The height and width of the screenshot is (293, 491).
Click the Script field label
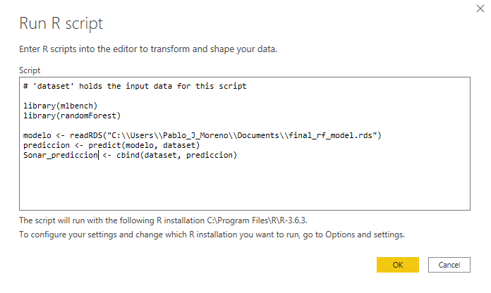(30, 70)
